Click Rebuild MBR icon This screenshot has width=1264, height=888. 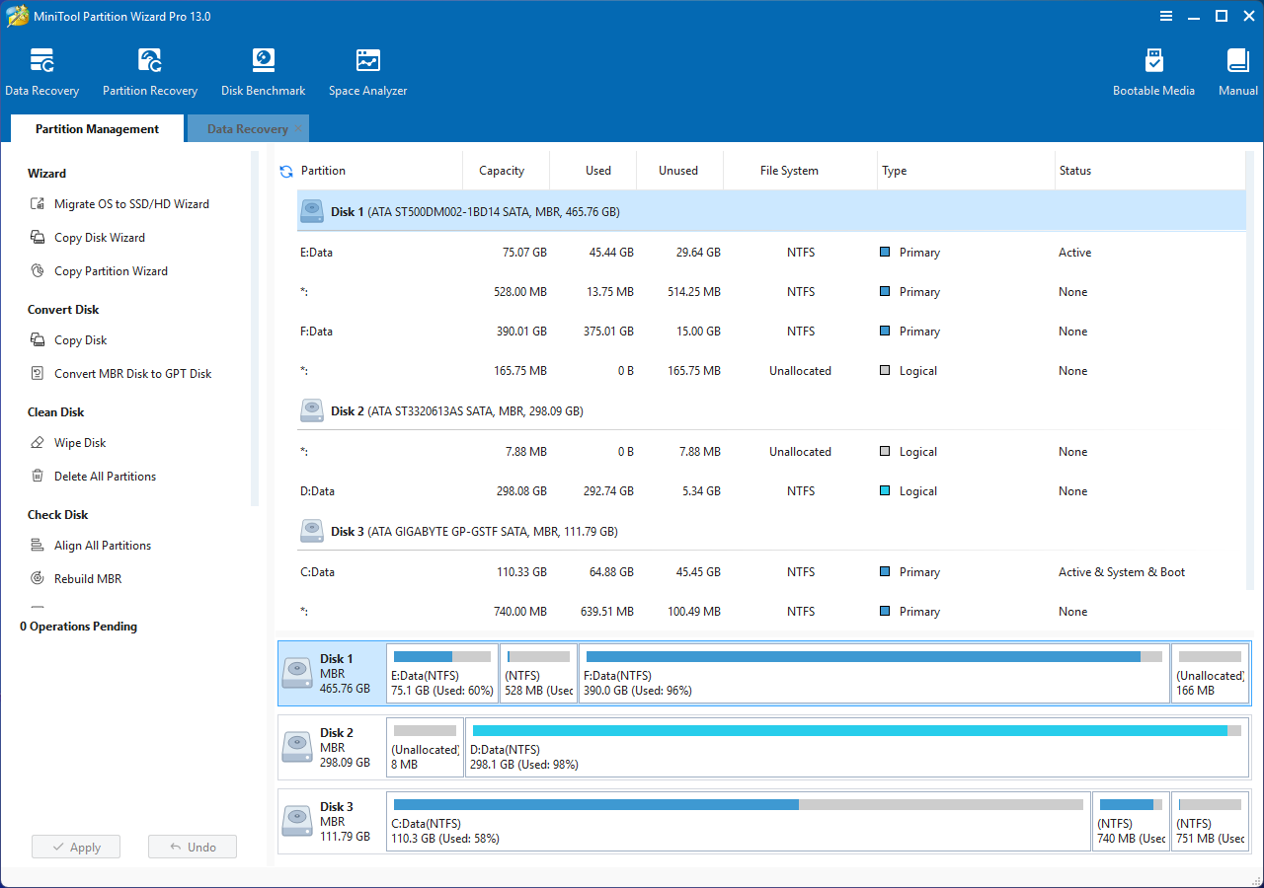tap(38, 579)
